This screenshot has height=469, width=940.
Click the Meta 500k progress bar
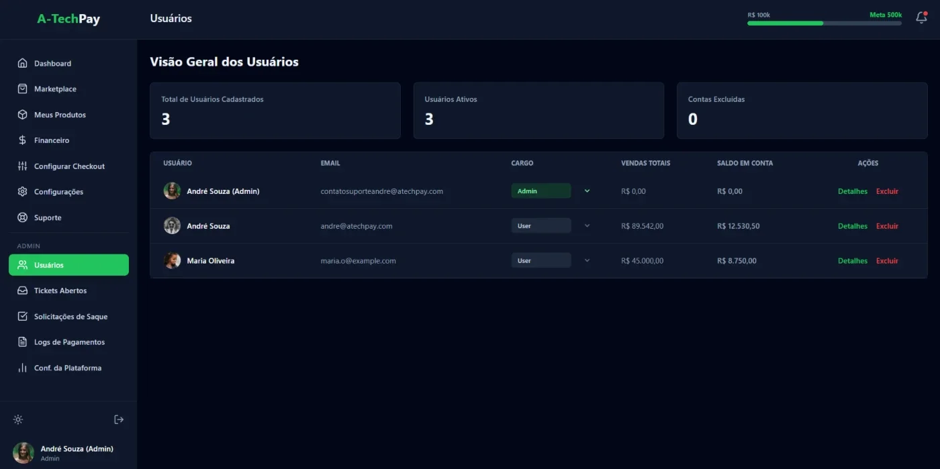coord(825,23)
